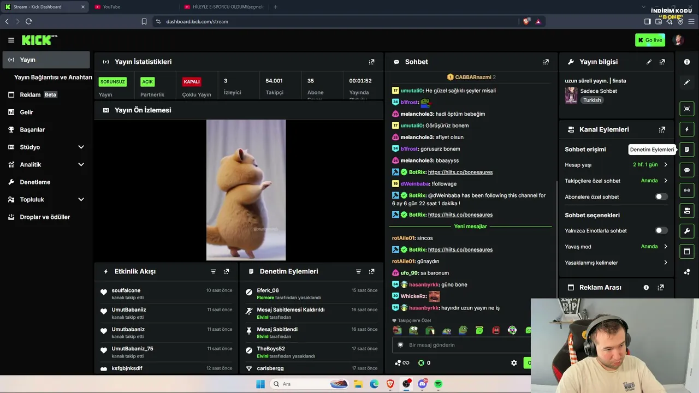Image resolution: width=699 pixels, height=393 pixels.
Task: Toggle the channel actions widget in the right rail
Action: pos(687,210)
